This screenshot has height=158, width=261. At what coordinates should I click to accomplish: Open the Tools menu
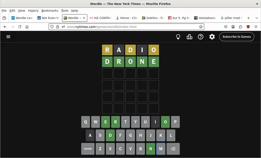(x=65, y=10)
